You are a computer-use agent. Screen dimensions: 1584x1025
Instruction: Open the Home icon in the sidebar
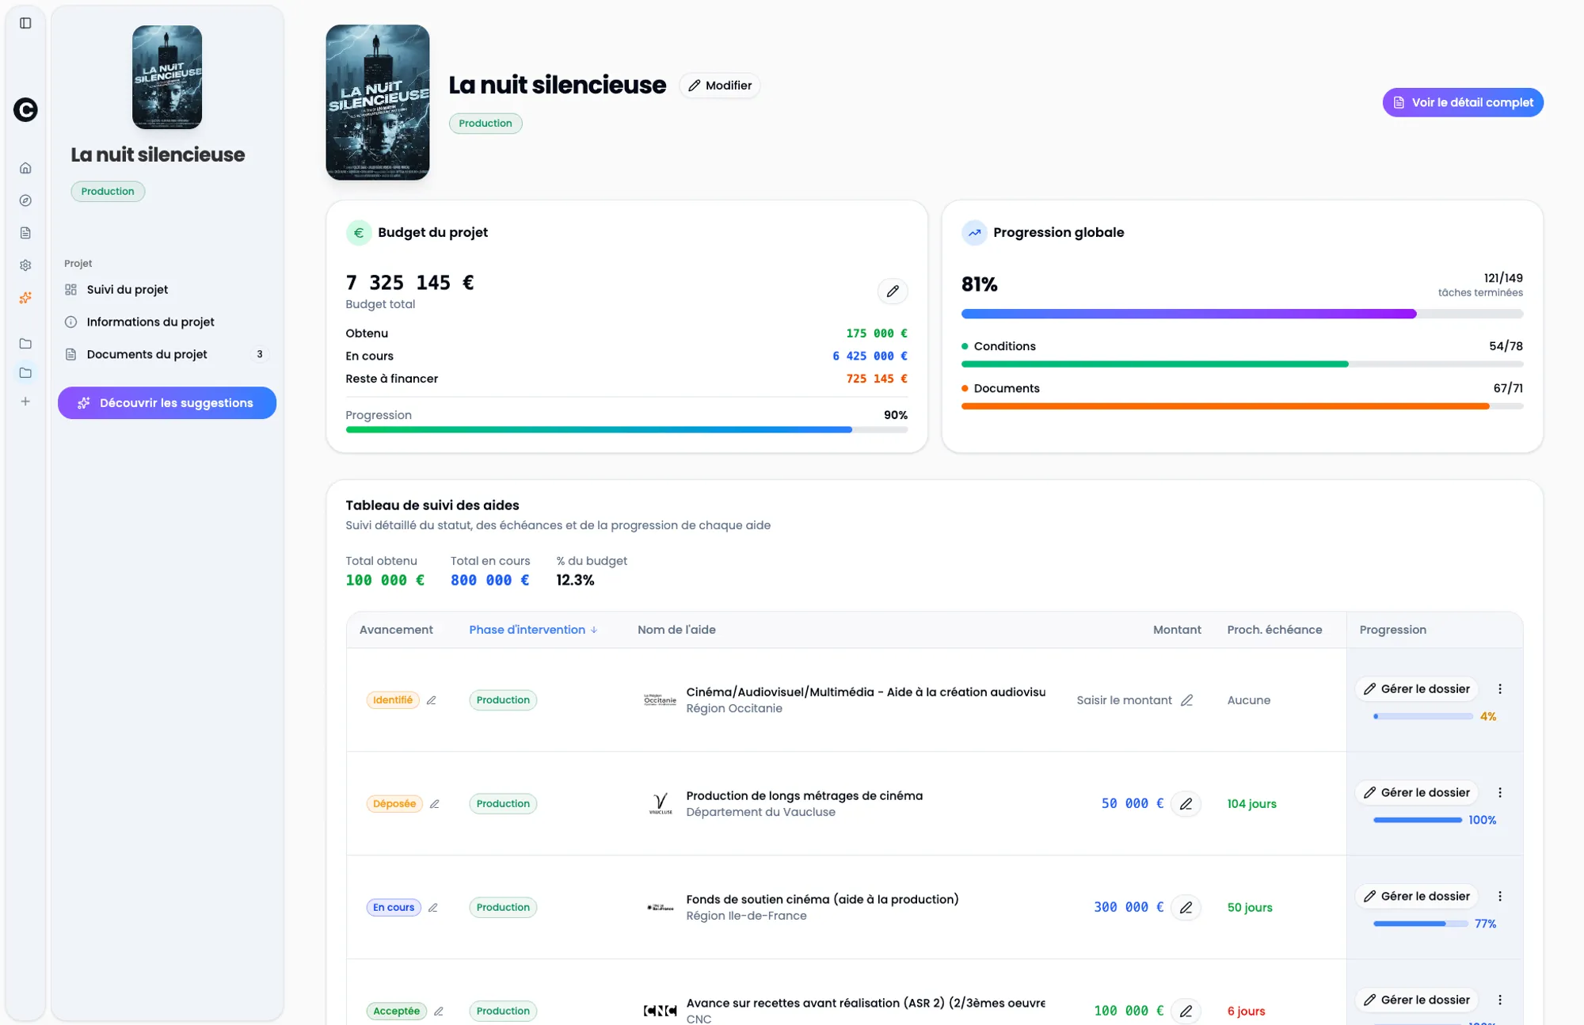[25, 168]
